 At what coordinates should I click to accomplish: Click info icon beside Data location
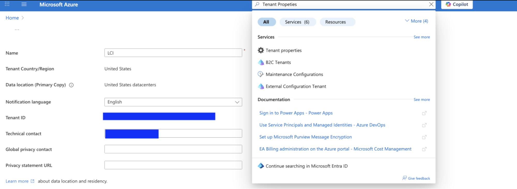(x=71, y=85)
